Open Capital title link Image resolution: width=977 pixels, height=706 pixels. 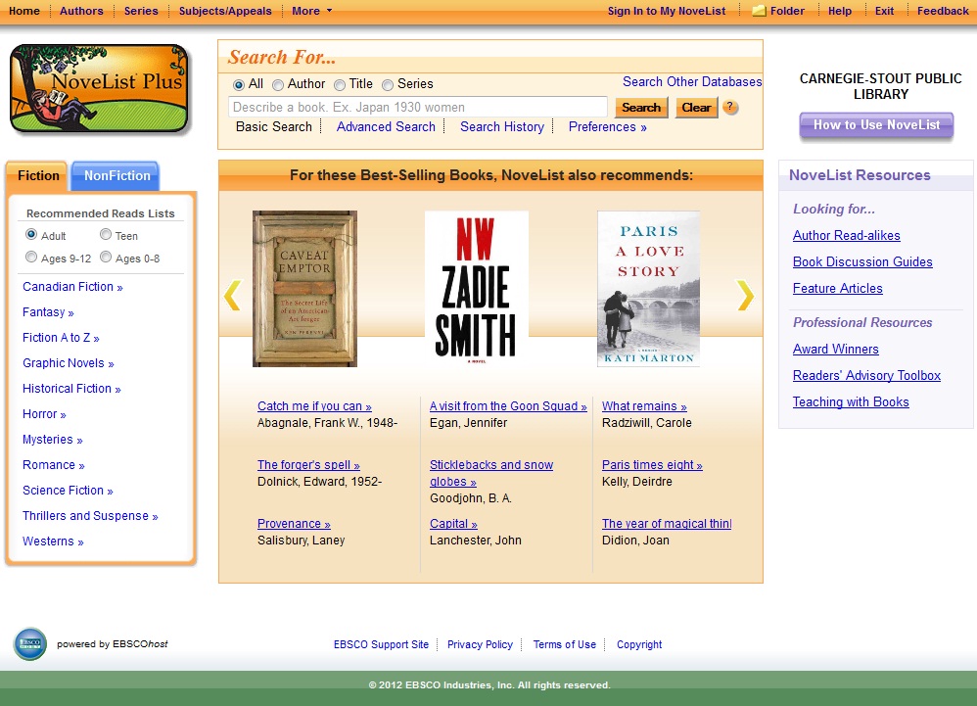pos(453,524)
